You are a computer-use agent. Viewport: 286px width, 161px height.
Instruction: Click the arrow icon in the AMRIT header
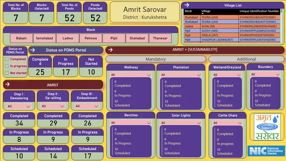point(8,85)
